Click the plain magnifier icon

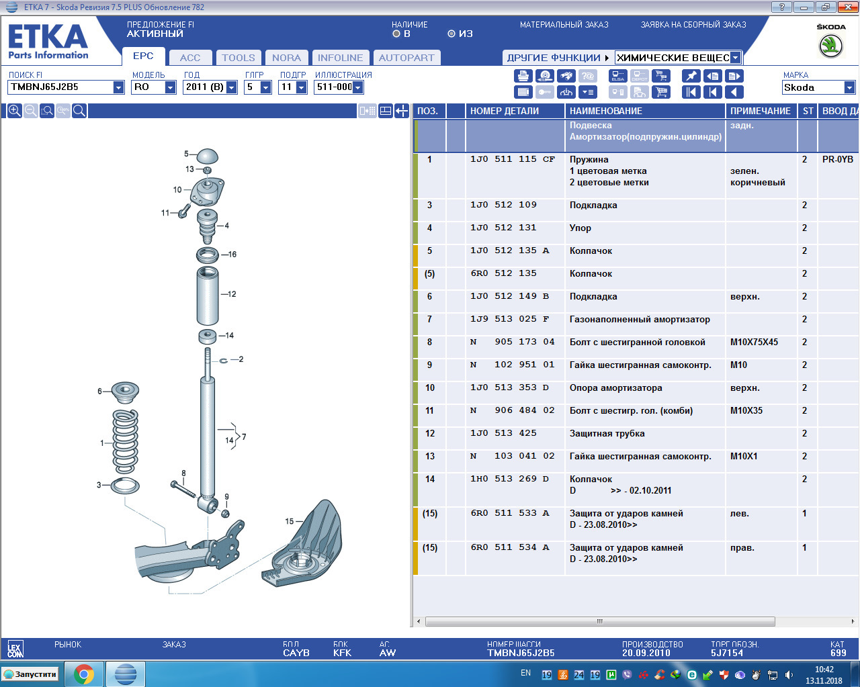click(x=79, y=111)
